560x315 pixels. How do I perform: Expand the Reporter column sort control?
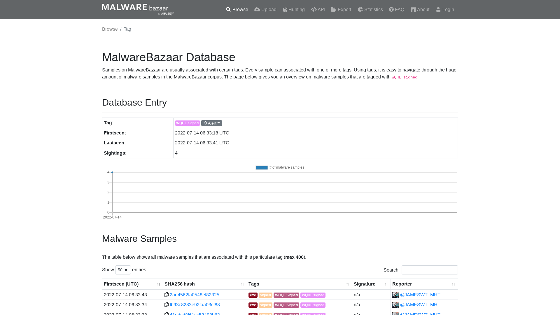[453, 284]
